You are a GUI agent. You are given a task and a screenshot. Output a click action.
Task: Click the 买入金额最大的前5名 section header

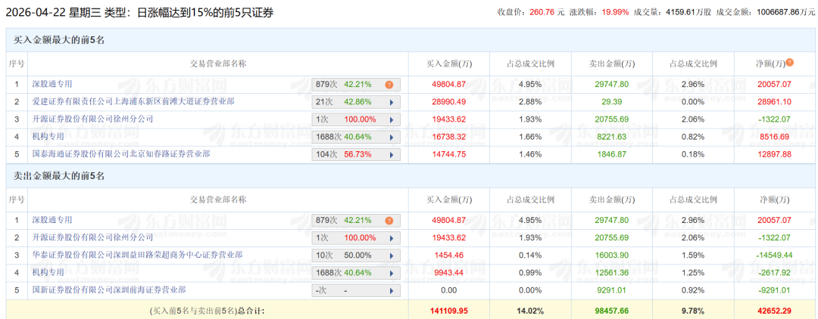coord(58,39)
